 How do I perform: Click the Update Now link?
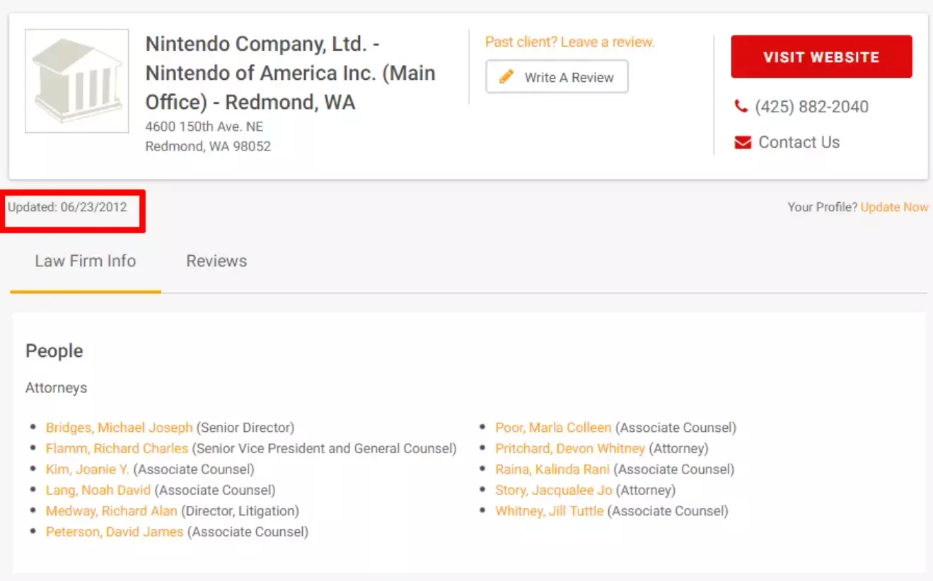pos(894,207)
